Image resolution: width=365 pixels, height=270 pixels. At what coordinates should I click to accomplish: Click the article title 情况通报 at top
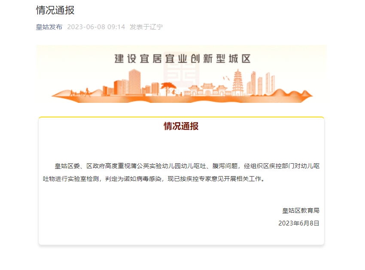coord(55,10)
